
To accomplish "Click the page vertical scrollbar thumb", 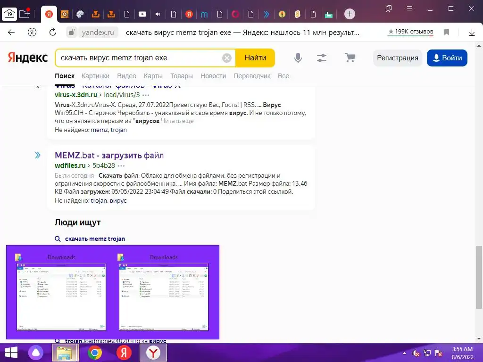I will pos(478,277).
